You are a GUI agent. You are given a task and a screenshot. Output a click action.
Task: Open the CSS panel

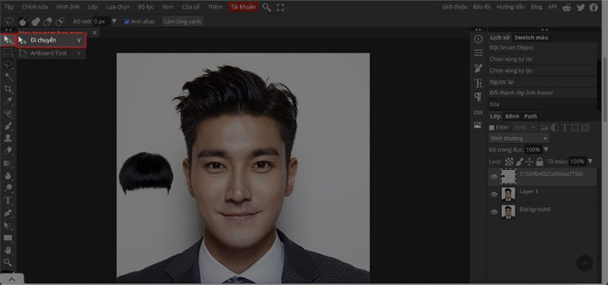478,112
